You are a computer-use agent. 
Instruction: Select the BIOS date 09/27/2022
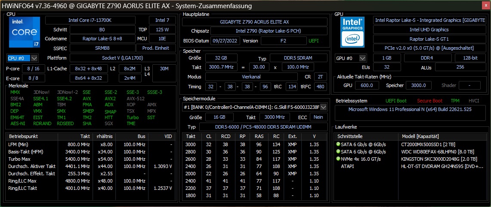[225, 41]
